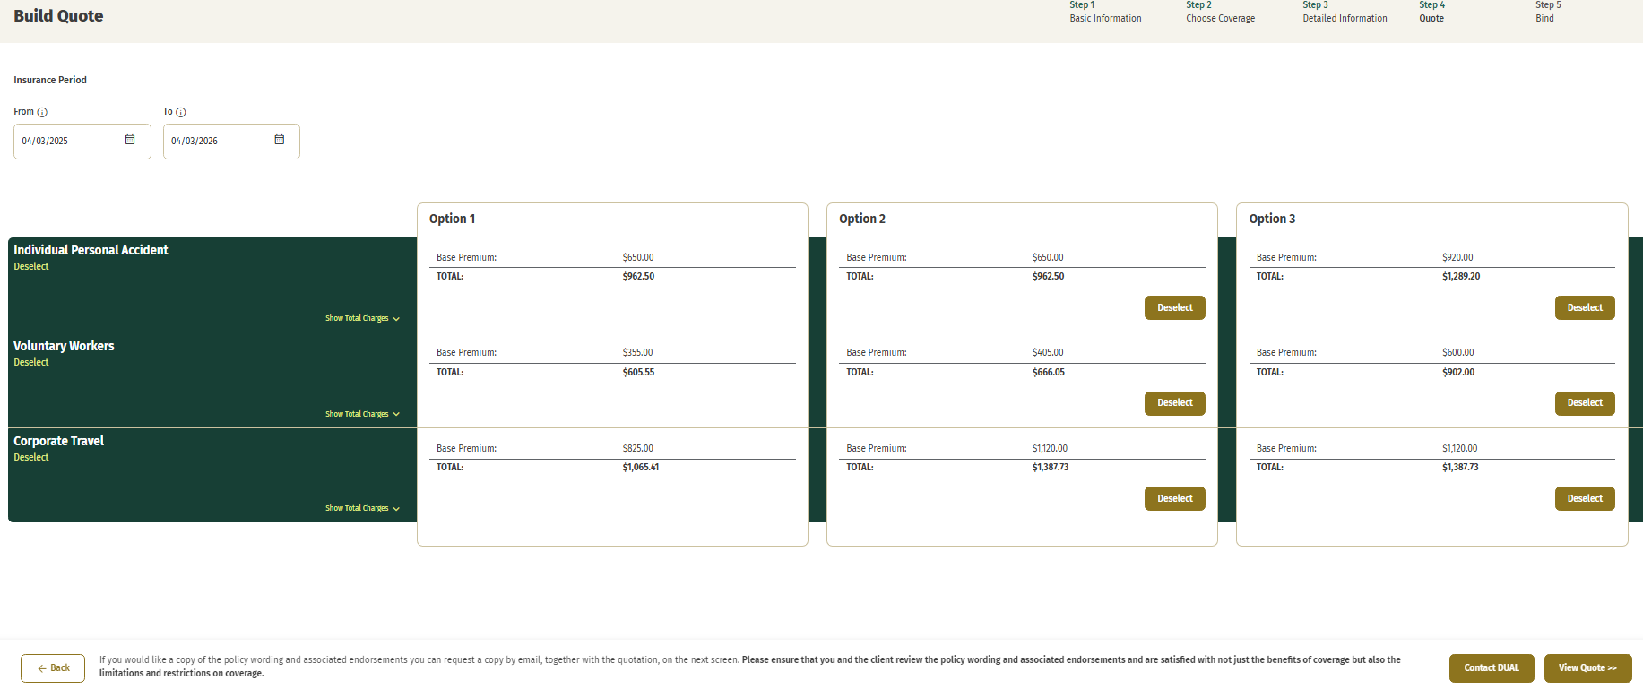Click the Back button
The width and height of the screenshot is (1643, 689).
(x=53, y=668)
